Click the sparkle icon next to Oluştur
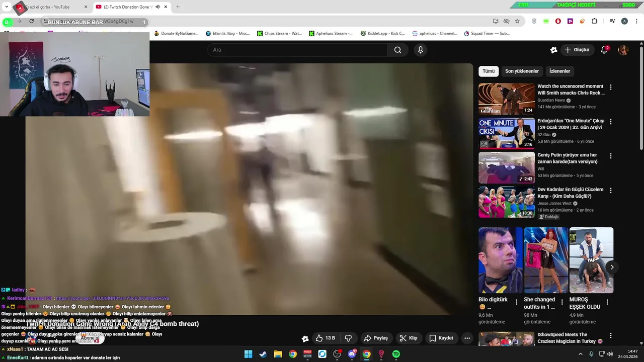The width and height of the screenshot is (644, 362). tap(553, 50)
